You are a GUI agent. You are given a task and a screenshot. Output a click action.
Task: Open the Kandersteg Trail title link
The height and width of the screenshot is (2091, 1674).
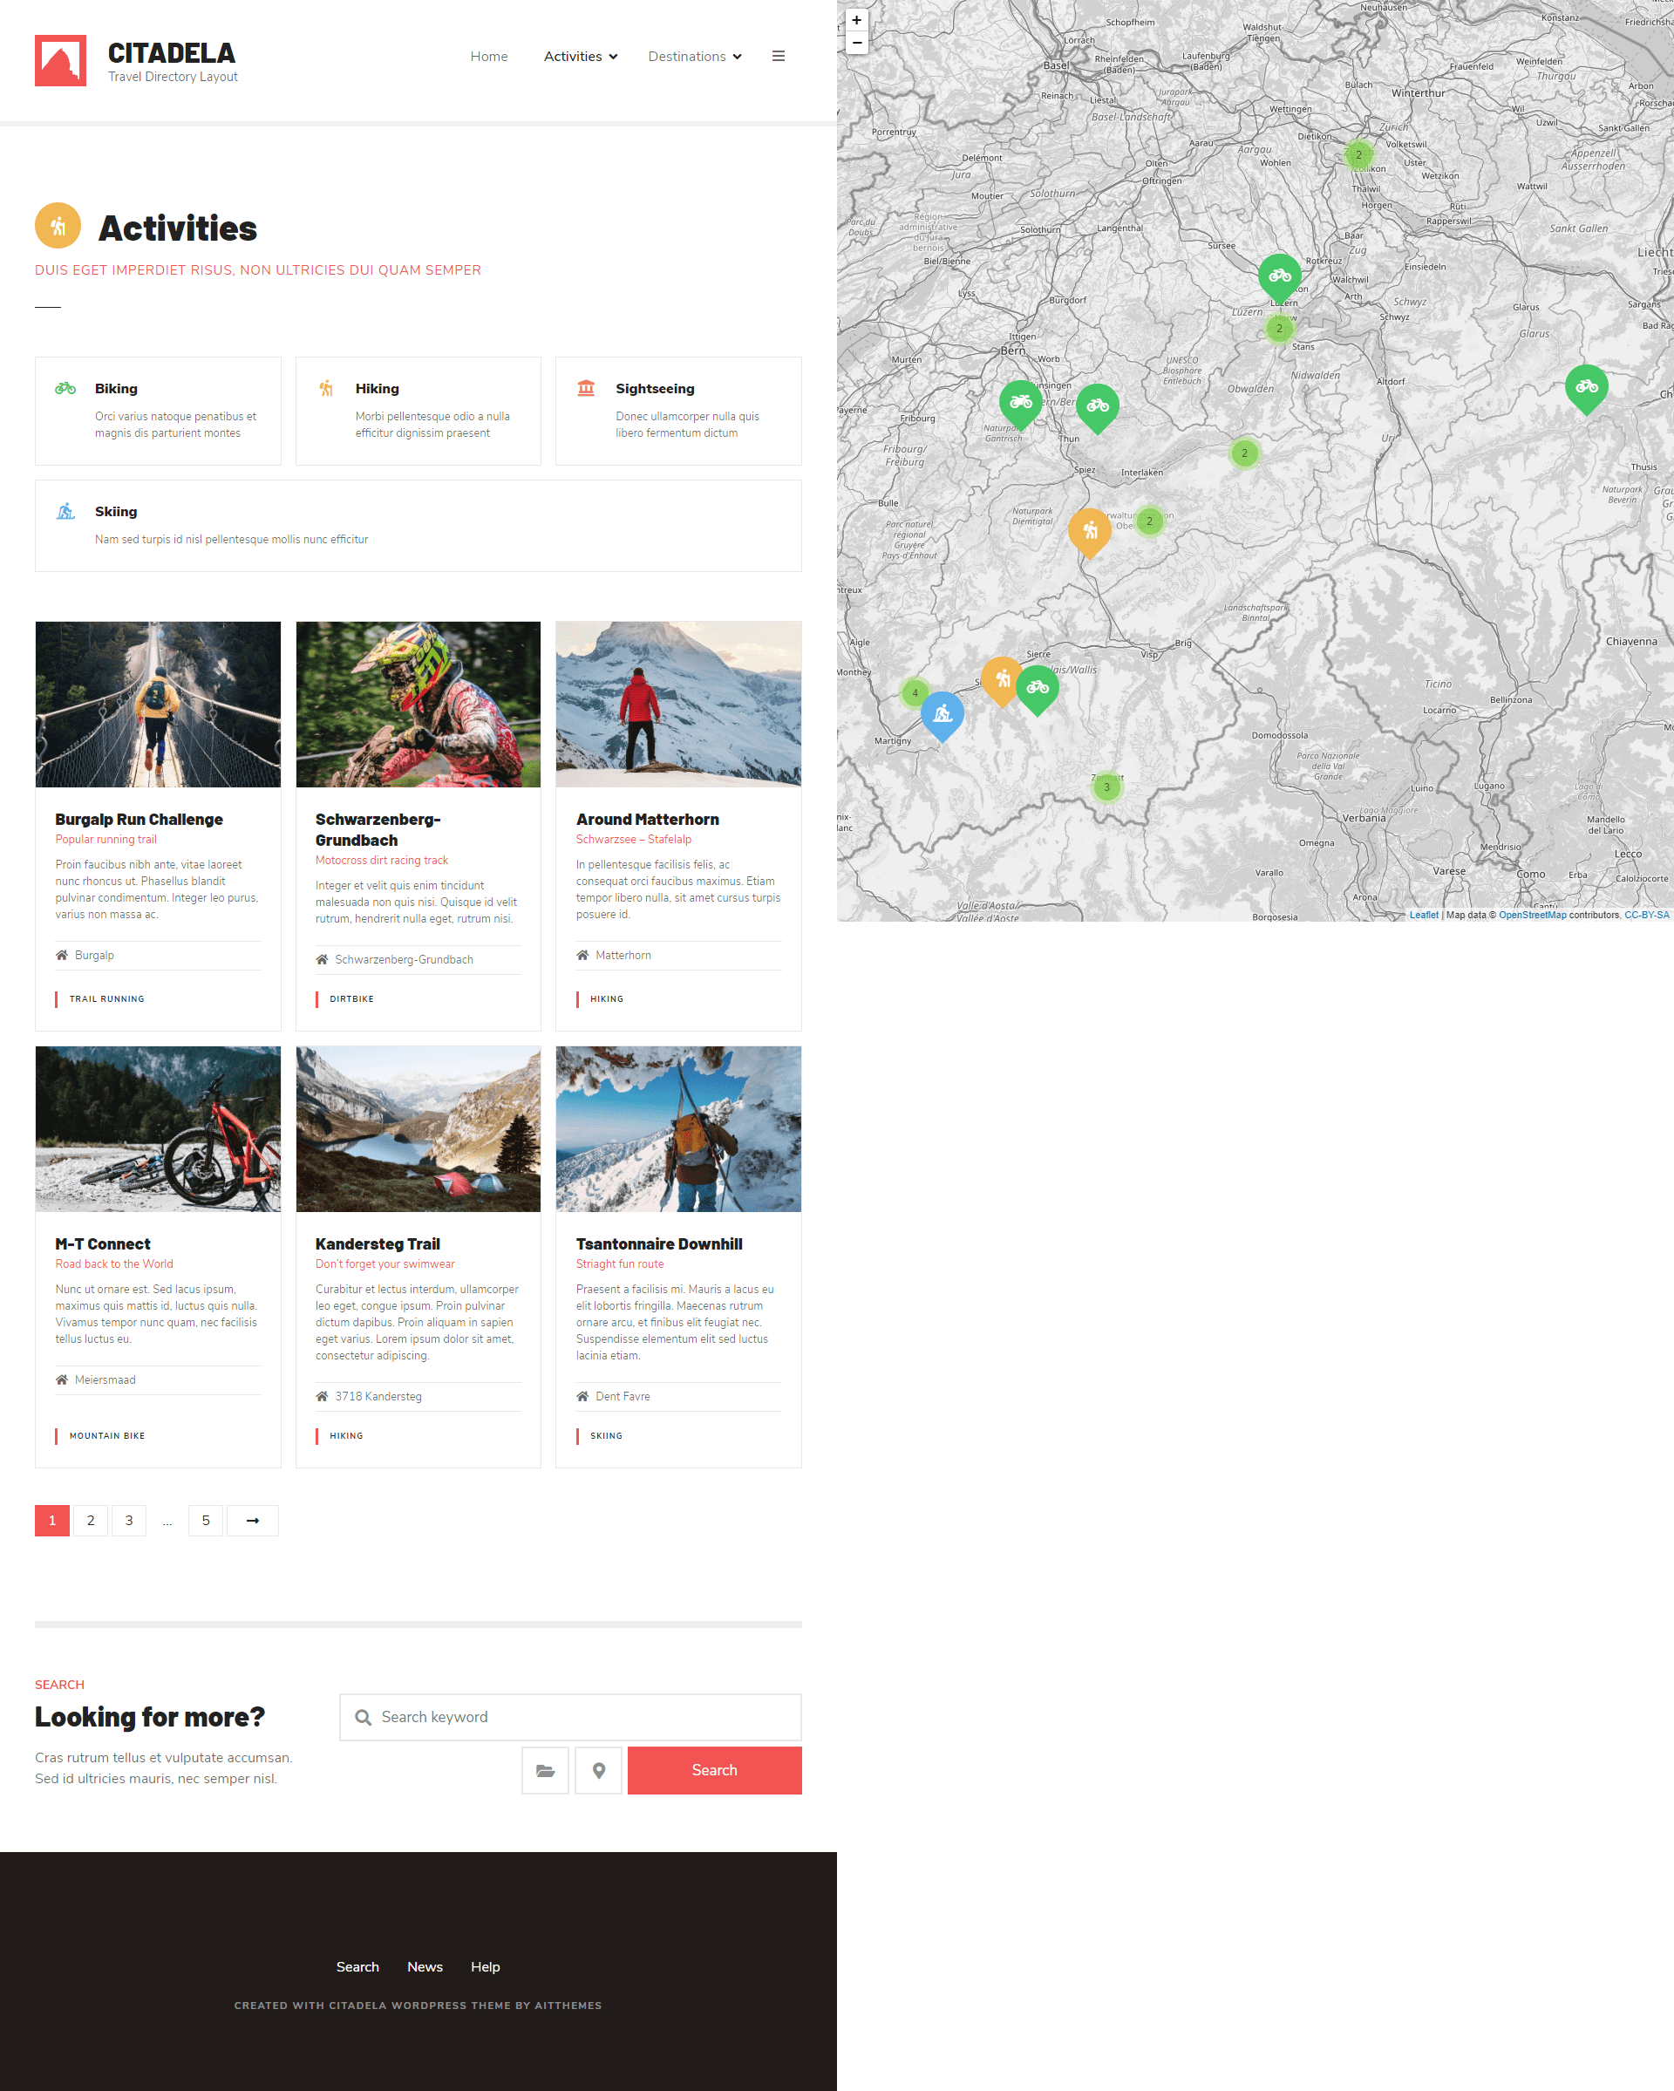point(378,1243)
